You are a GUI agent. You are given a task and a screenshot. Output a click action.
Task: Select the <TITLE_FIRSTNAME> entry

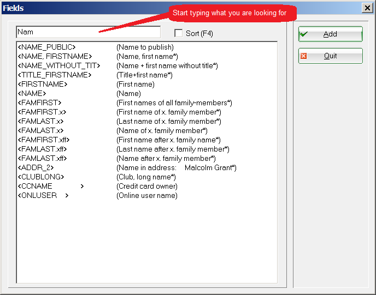pos(55,75)
